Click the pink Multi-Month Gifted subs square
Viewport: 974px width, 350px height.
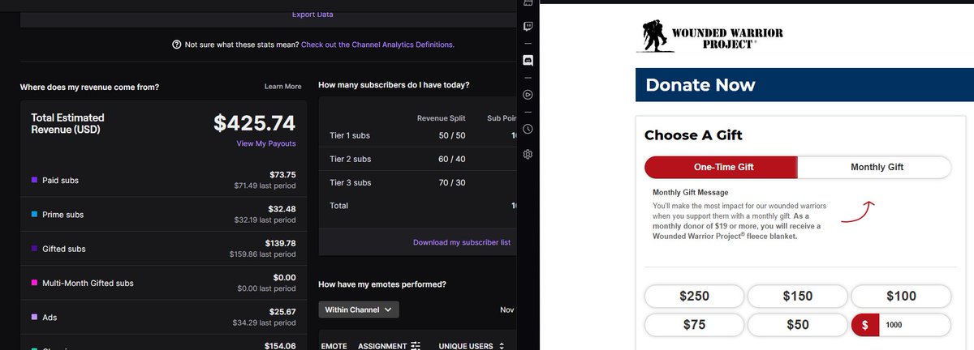click(34, 283)
